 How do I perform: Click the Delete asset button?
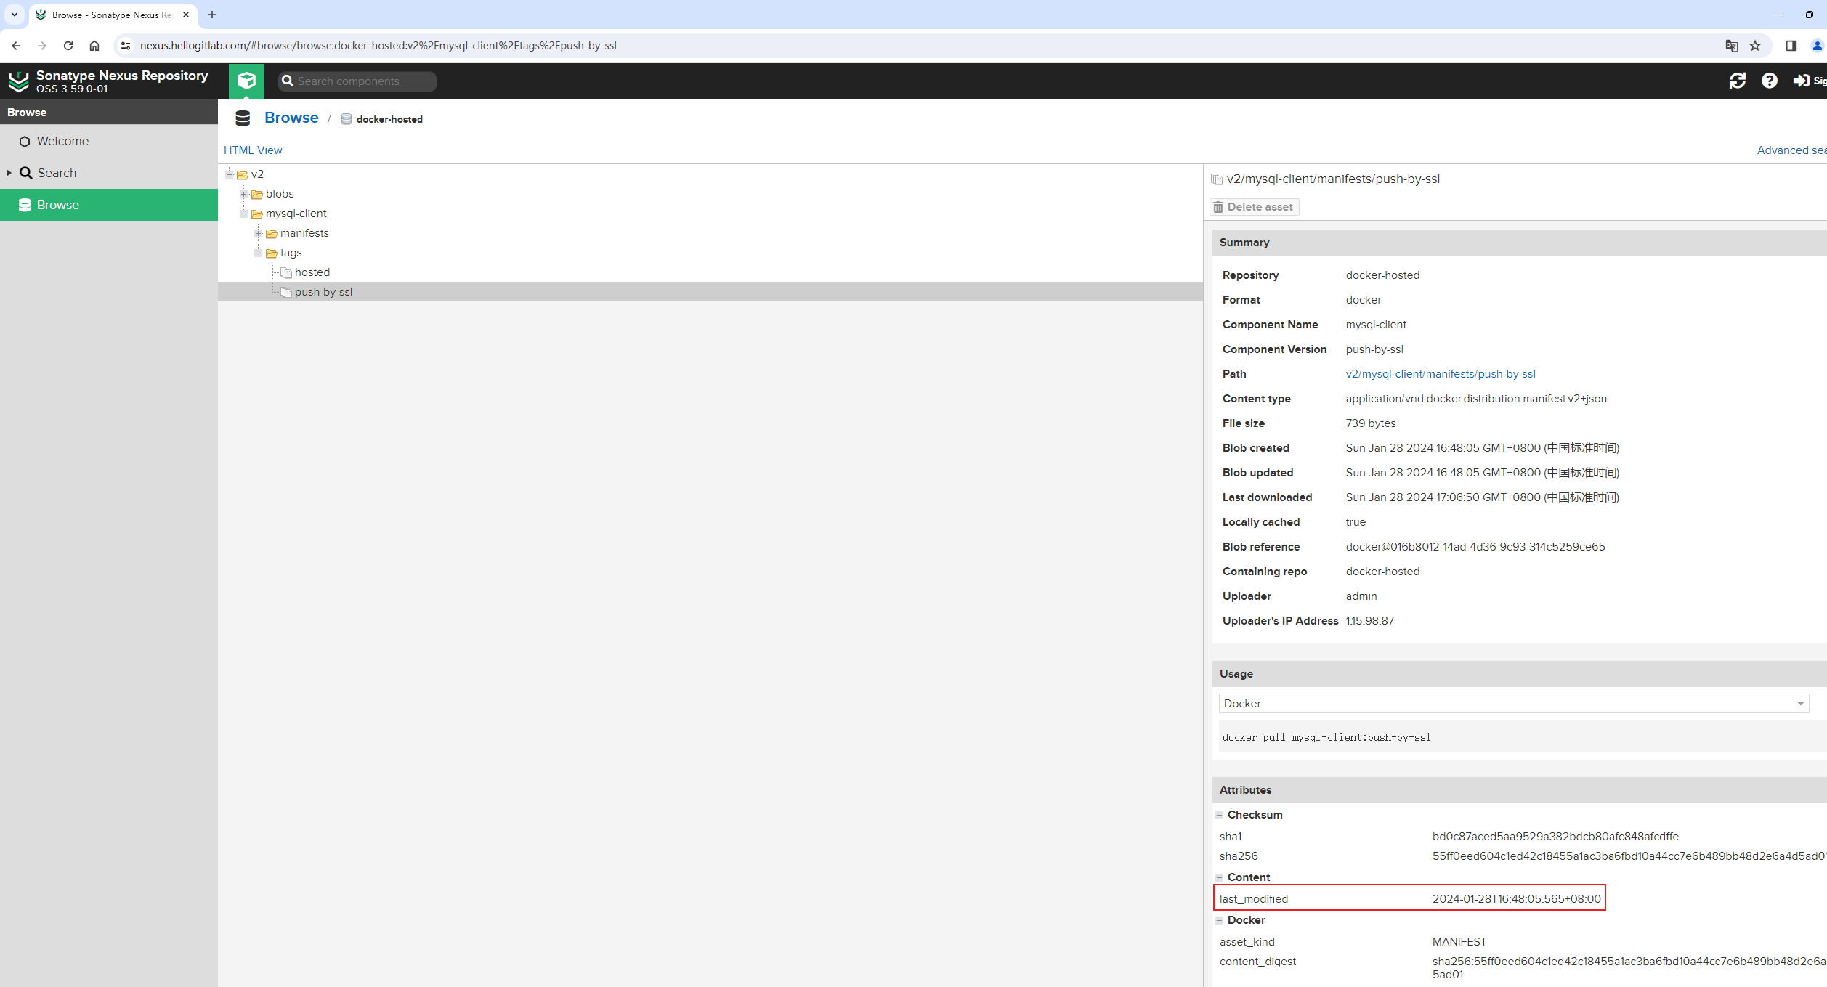[1255, 207]
